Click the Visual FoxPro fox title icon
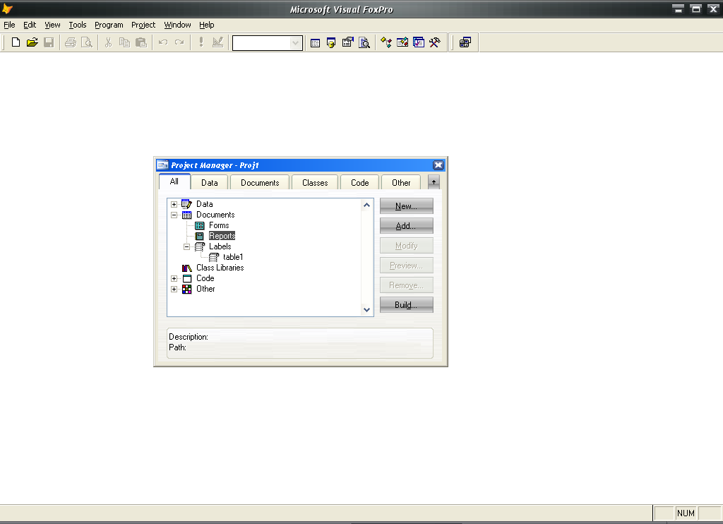 pos(7,8)
